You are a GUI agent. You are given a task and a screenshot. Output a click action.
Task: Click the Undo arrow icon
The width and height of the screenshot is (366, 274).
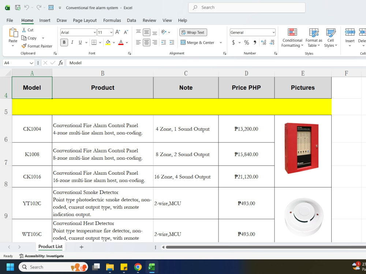click(x=26, y=7)
